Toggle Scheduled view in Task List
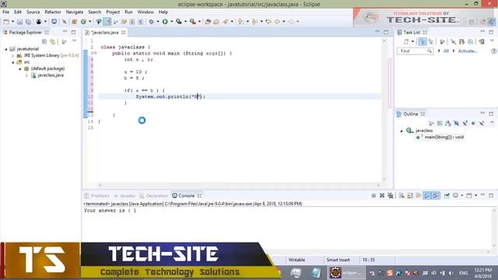Viewport: 498px width, 280px height. click(x=430, y=41)
